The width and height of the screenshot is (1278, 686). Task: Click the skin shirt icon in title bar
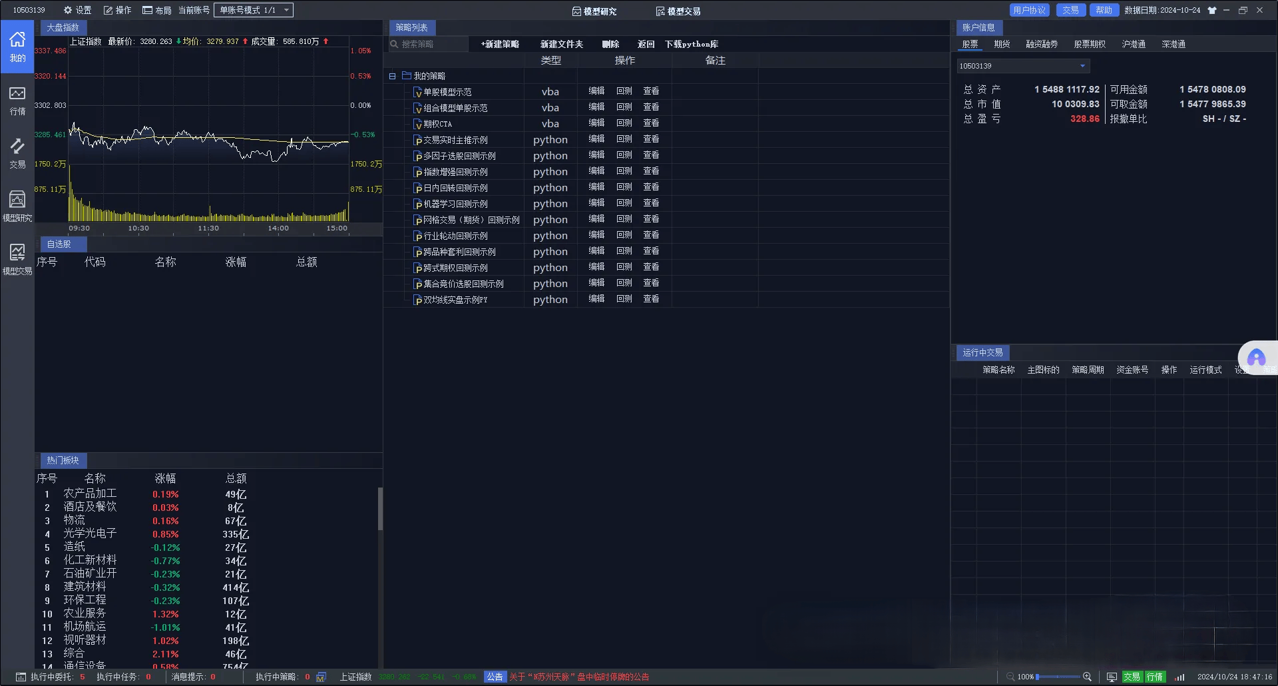pos(1212,11)
